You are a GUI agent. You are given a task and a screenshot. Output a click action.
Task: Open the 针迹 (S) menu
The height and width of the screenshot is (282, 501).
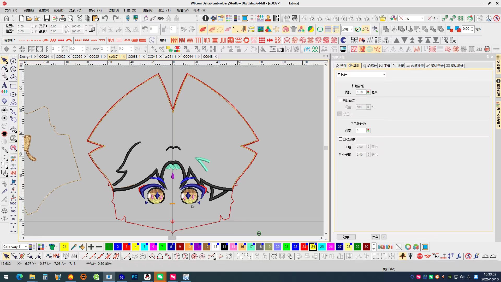click(130, 10)
